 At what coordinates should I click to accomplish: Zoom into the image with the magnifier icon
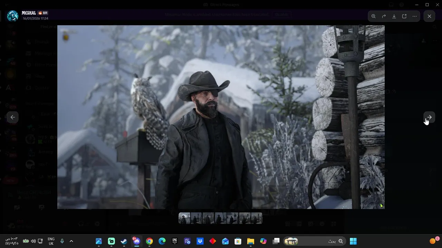pos(373,16)
